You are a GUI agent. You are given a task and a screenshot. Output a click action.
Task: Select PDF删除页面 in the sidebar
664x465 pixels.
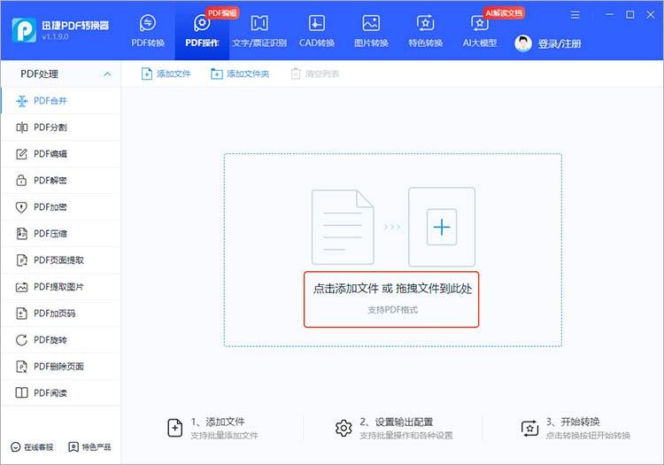(x=60, y=367)
